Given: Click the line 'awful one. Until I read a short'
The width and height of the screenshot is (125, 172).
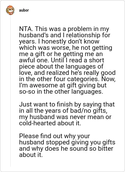Looking at the screenshot, I should 62,60.
